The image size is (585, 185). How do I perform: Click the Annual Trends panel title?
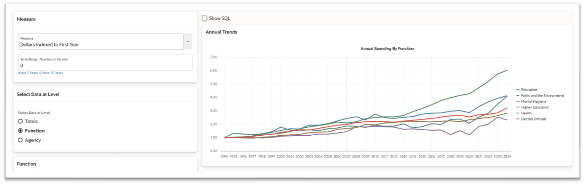coord(221,32)
